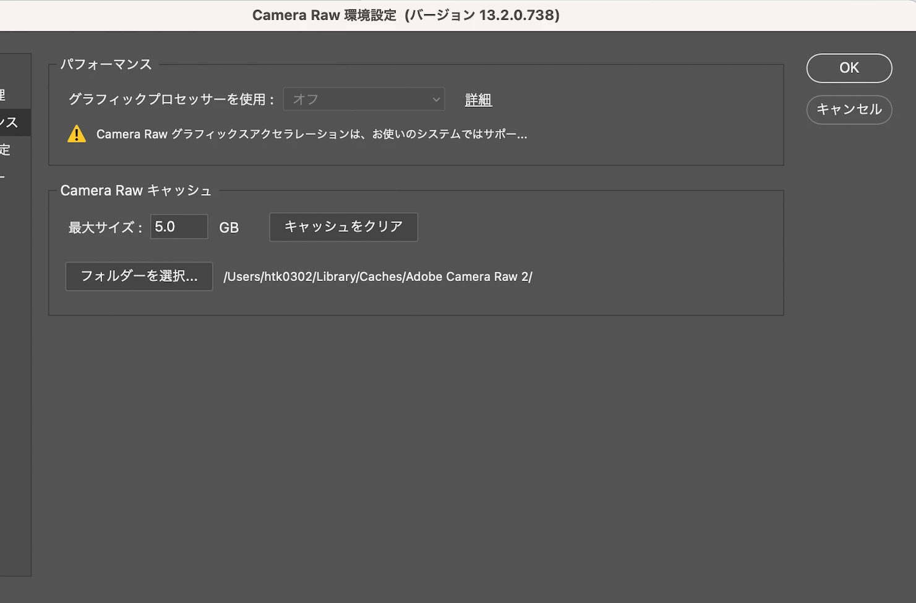Click the フォルダーを選択... button

[x=139, y=276]
